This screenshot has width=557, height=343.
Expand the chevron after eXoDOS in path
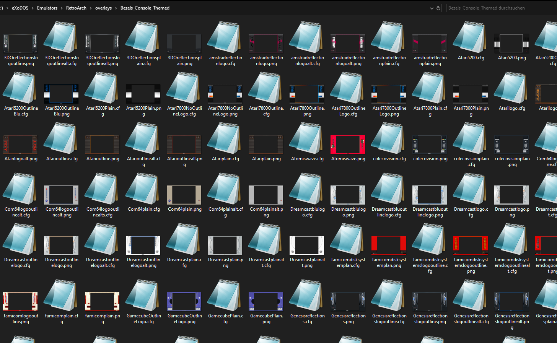click(x=33, y=8)
